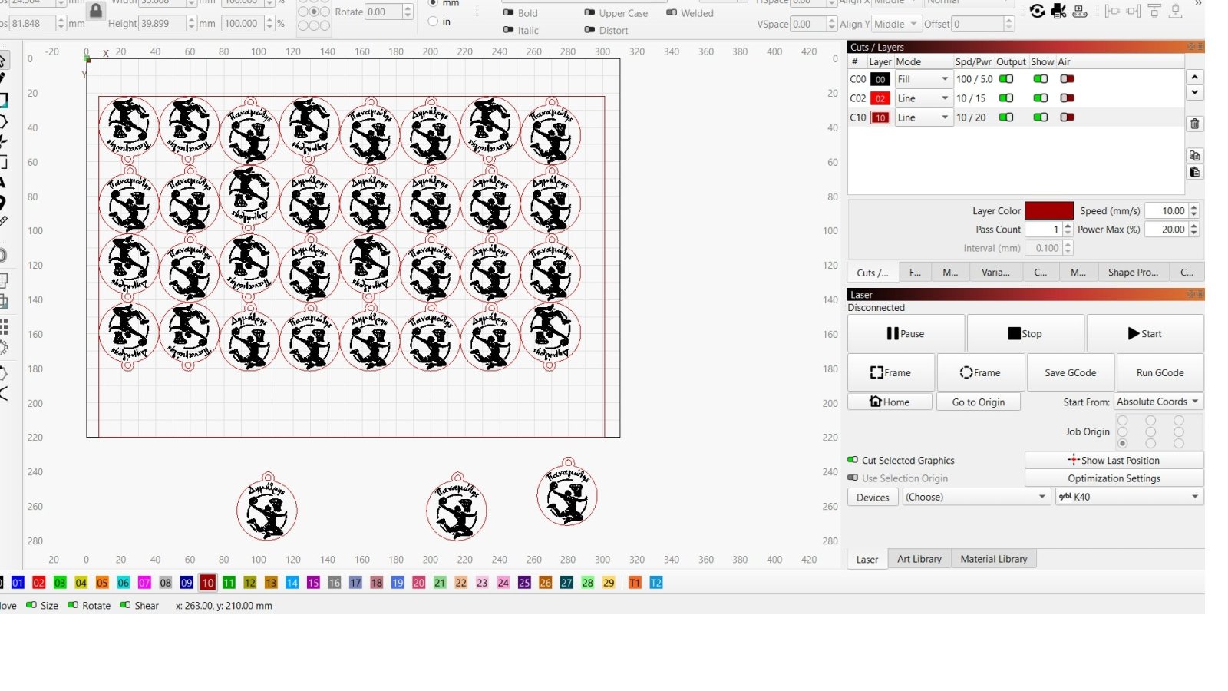The height and width of the screenshot is (691, 1228).
Task: Click the Save GCode button
Action: coord(1070,372)
